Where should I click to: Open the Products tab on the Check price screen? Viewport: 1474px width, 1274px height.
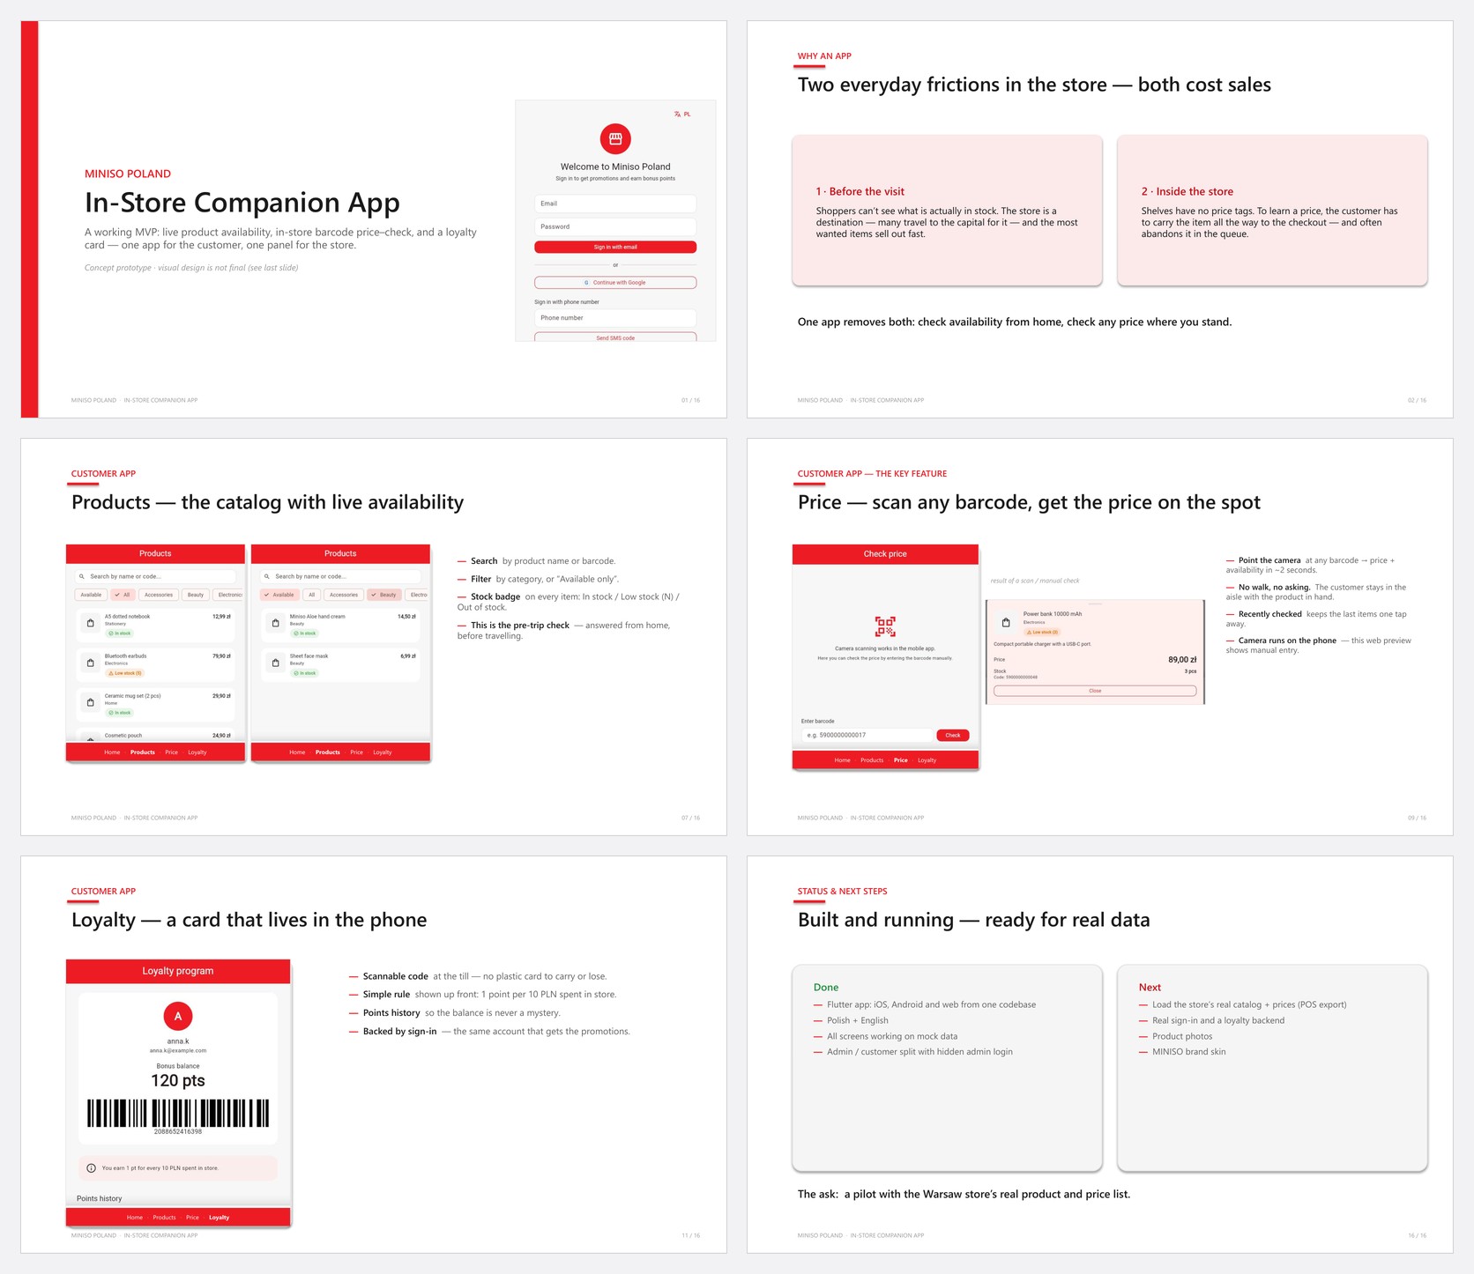(872, 760)
